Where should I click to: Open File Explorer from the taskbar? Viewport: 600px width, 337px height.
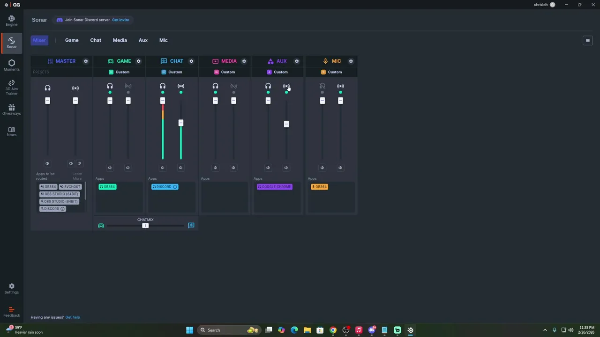point(307,330)
